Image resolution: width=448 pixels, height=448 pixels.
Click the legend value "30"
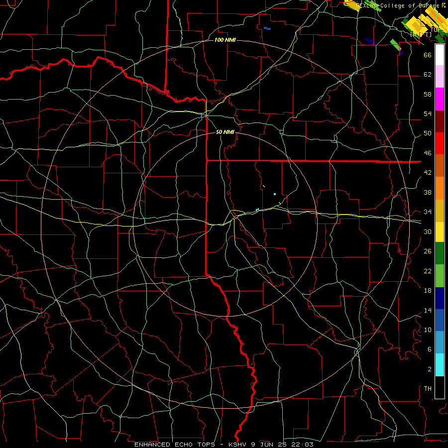(428, 231)
